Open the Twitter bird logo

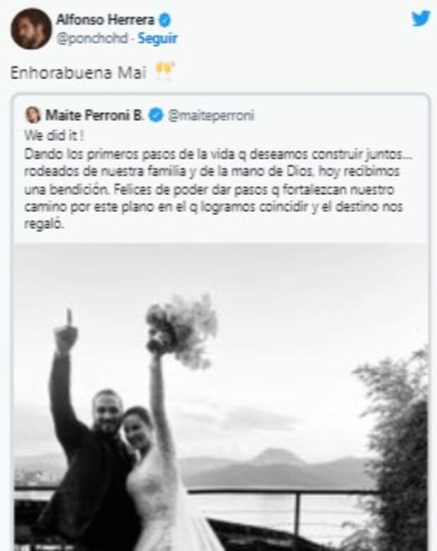pos(421,18)
